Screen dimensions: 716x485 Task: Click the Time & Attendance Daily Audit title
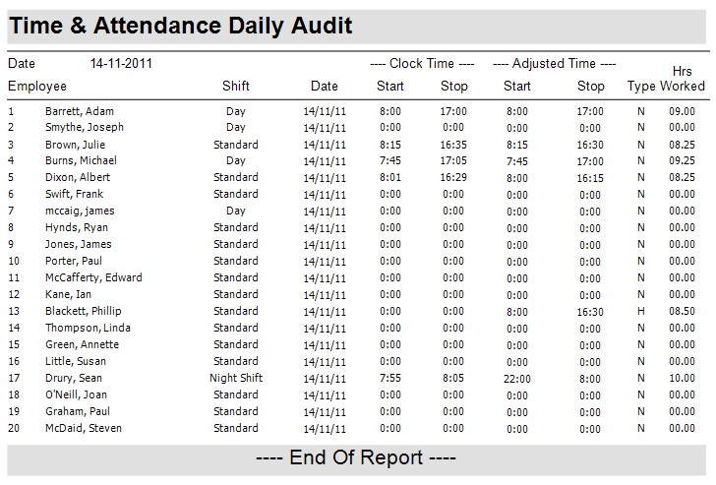coord(181,26)
